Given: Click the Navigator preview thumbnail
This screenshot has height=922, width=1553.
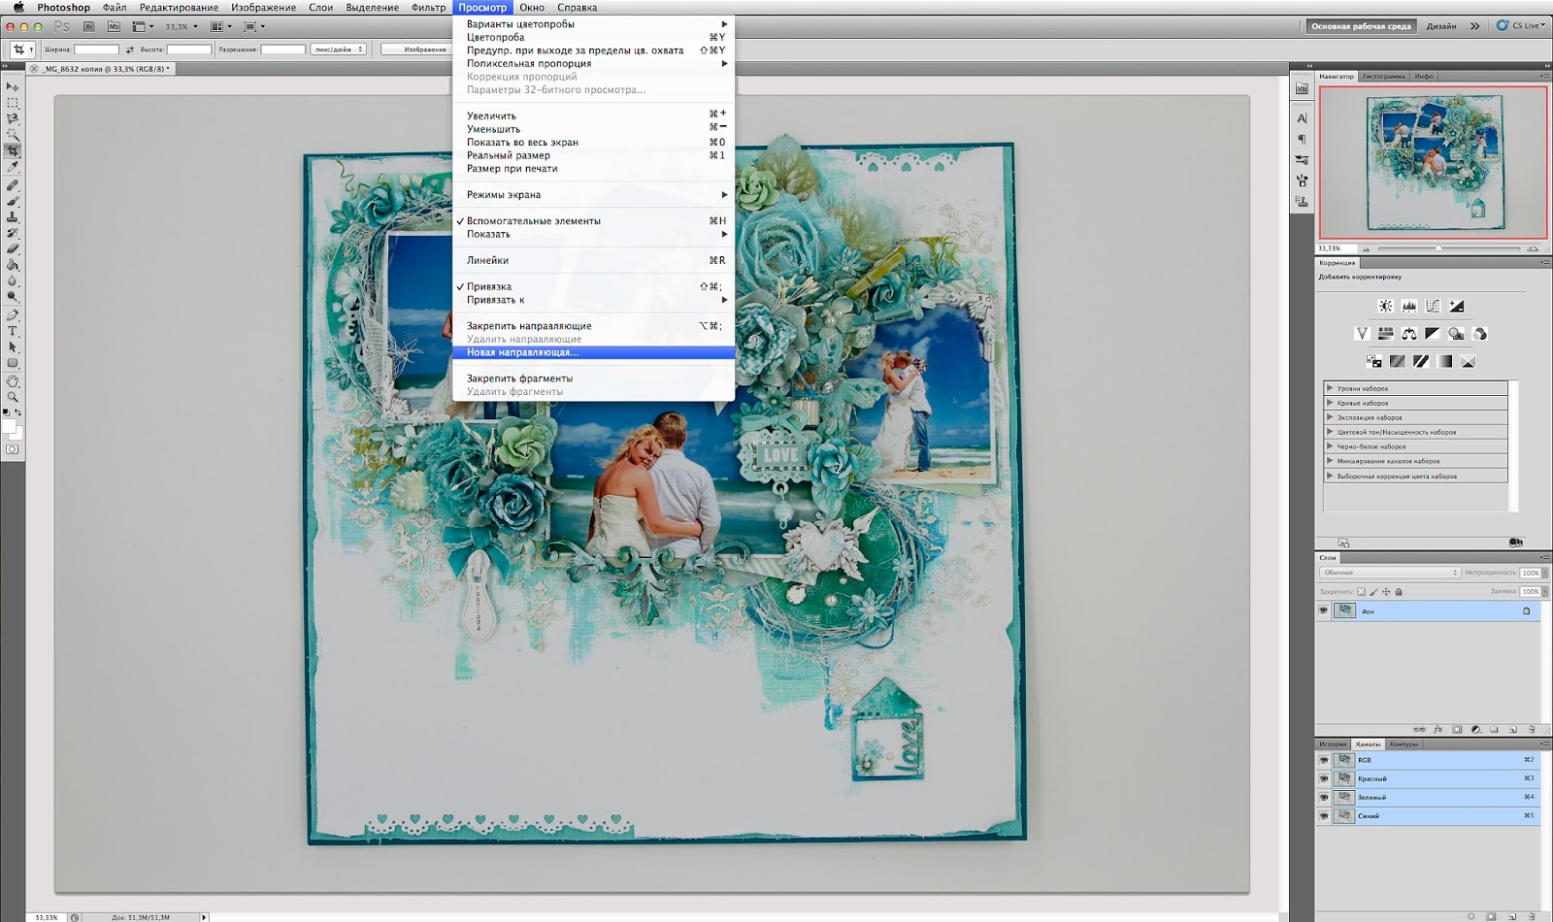Looking at the screenshot, I should (1432, 162).
